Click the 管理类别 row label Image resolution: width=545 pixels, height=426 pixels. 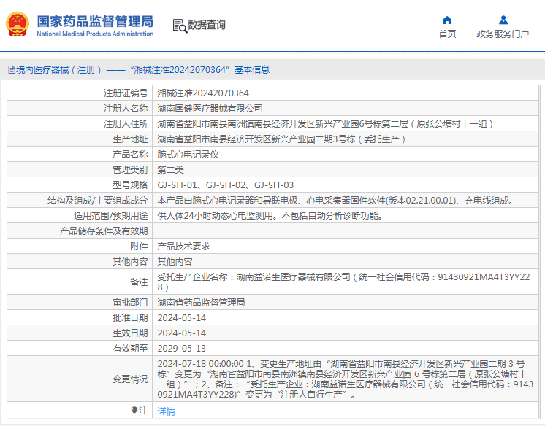pyautogui.click(x=130, y=169)
